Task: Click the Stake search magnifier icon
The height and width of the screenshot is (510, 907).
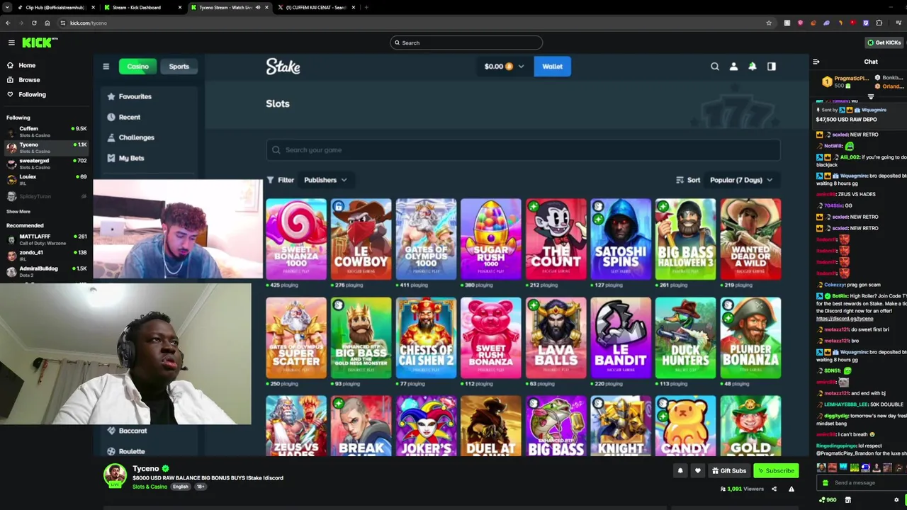Action: 715,67
